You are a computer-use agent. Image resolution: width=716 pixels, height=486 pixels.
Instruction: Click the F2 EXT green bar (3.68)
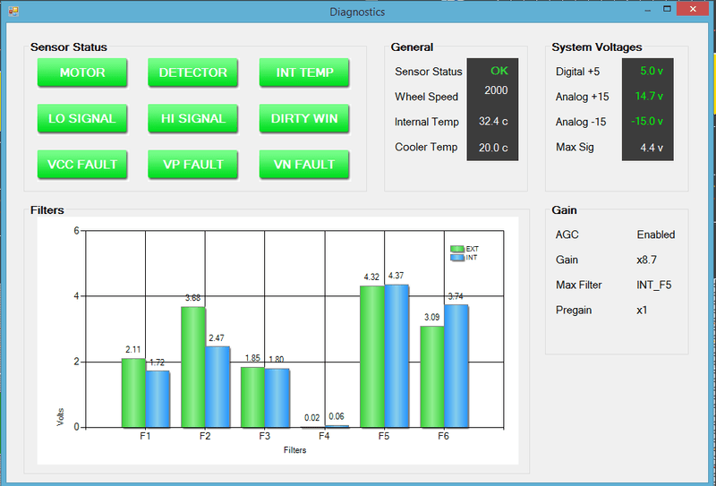click(193, 367)
